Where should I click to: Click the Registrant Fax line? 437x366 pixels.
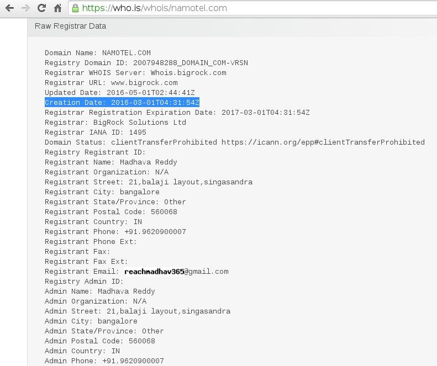click(77, 252)
